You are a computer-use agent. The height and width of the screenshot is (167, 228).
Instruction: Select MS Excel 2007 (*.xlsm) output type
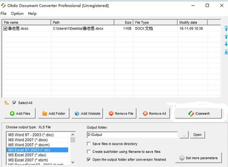[x=37, y=160]
